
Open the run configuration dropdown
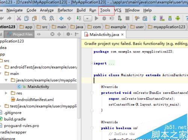pyautogui.click(x=88, y=18)
